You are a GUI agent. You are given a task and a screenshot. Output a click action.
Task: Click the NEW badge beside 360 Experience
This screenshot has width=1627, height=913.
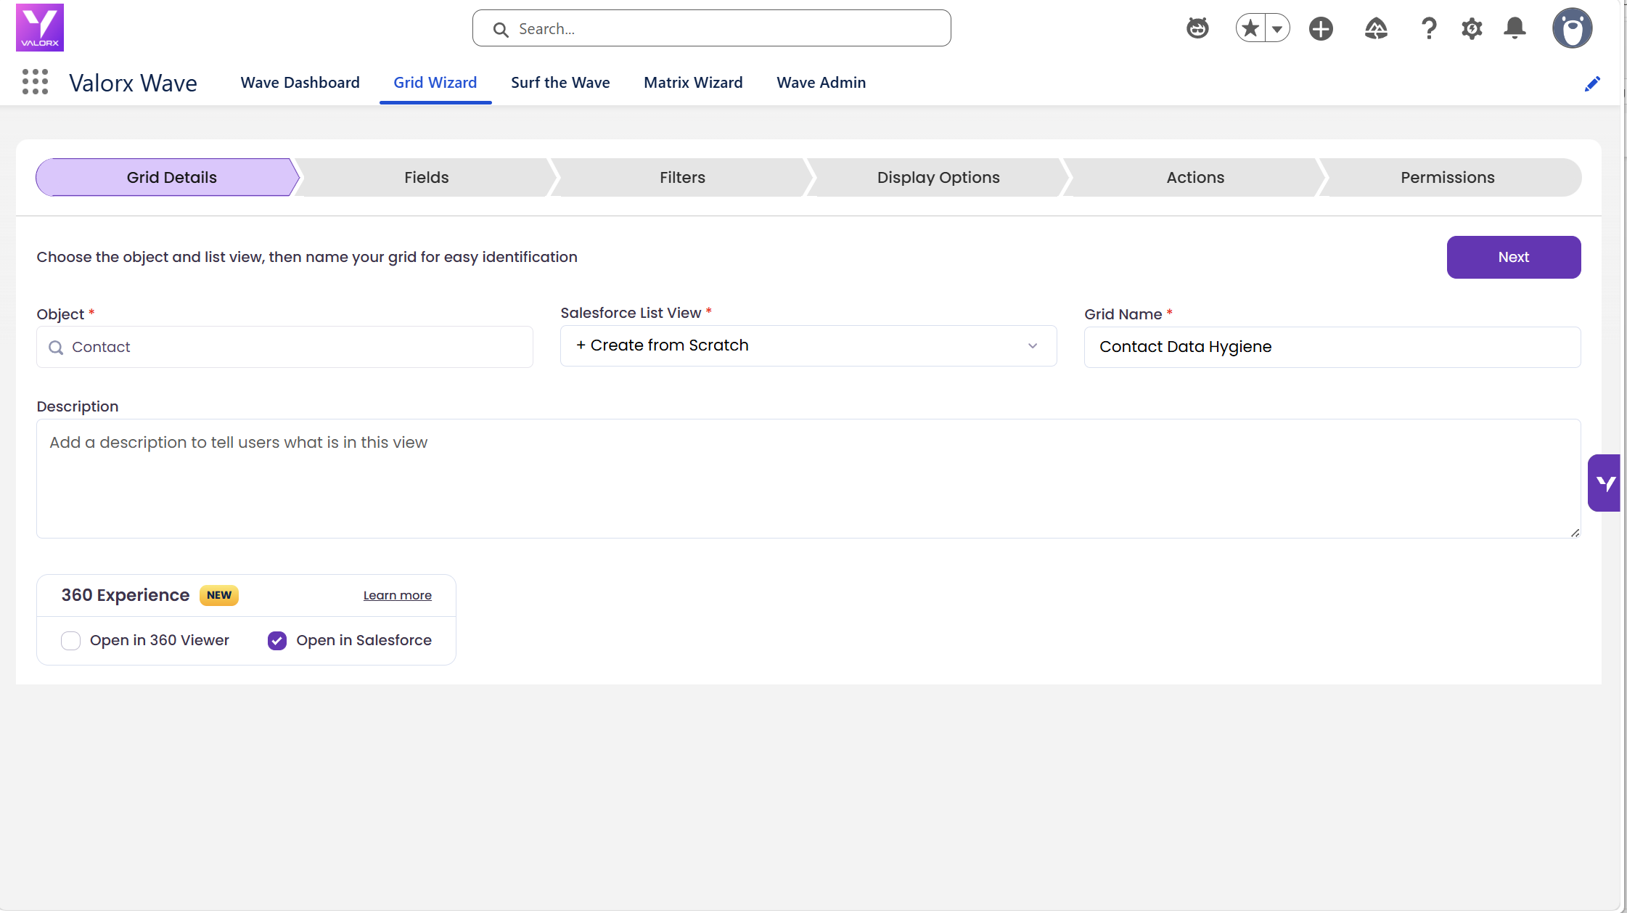point(219,595)
